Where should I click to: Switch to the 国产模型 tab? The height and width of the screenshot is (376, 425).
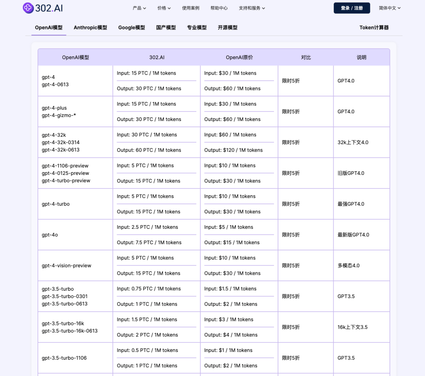pos(166,28)
